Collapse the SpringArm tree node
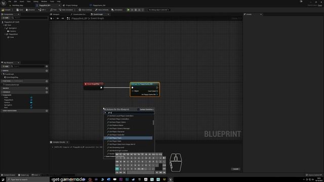 (5, 28)
